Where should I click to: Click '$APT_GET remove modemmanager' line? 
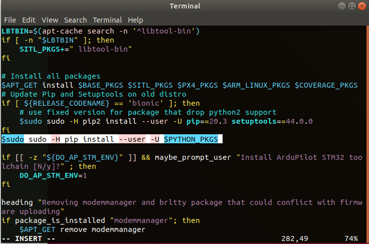click(82, 229)
